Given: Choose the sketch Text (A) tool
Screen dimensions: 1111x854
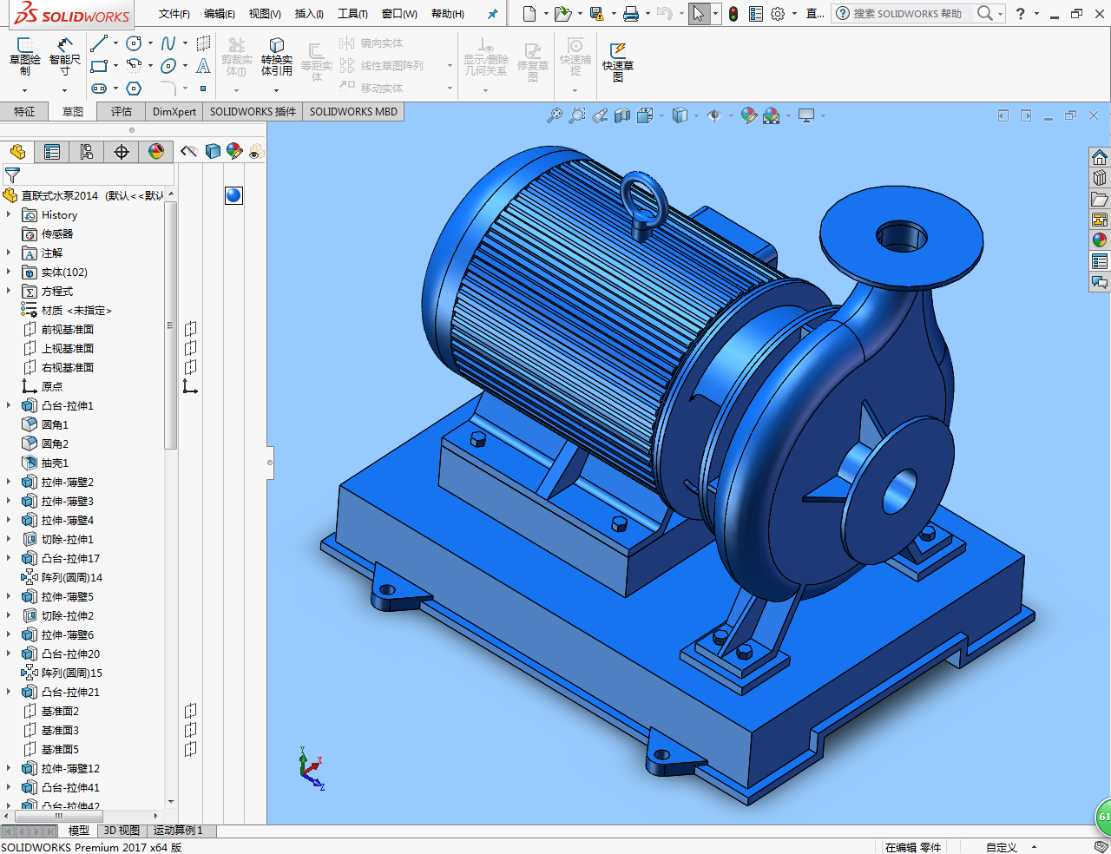Looking at the screenshot, I should pos(203,66).
